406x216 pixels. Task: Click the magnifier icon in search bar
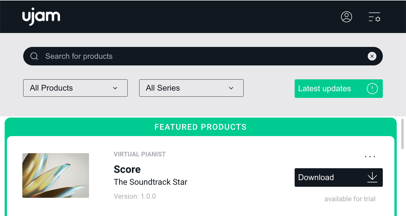coord(34,56)
